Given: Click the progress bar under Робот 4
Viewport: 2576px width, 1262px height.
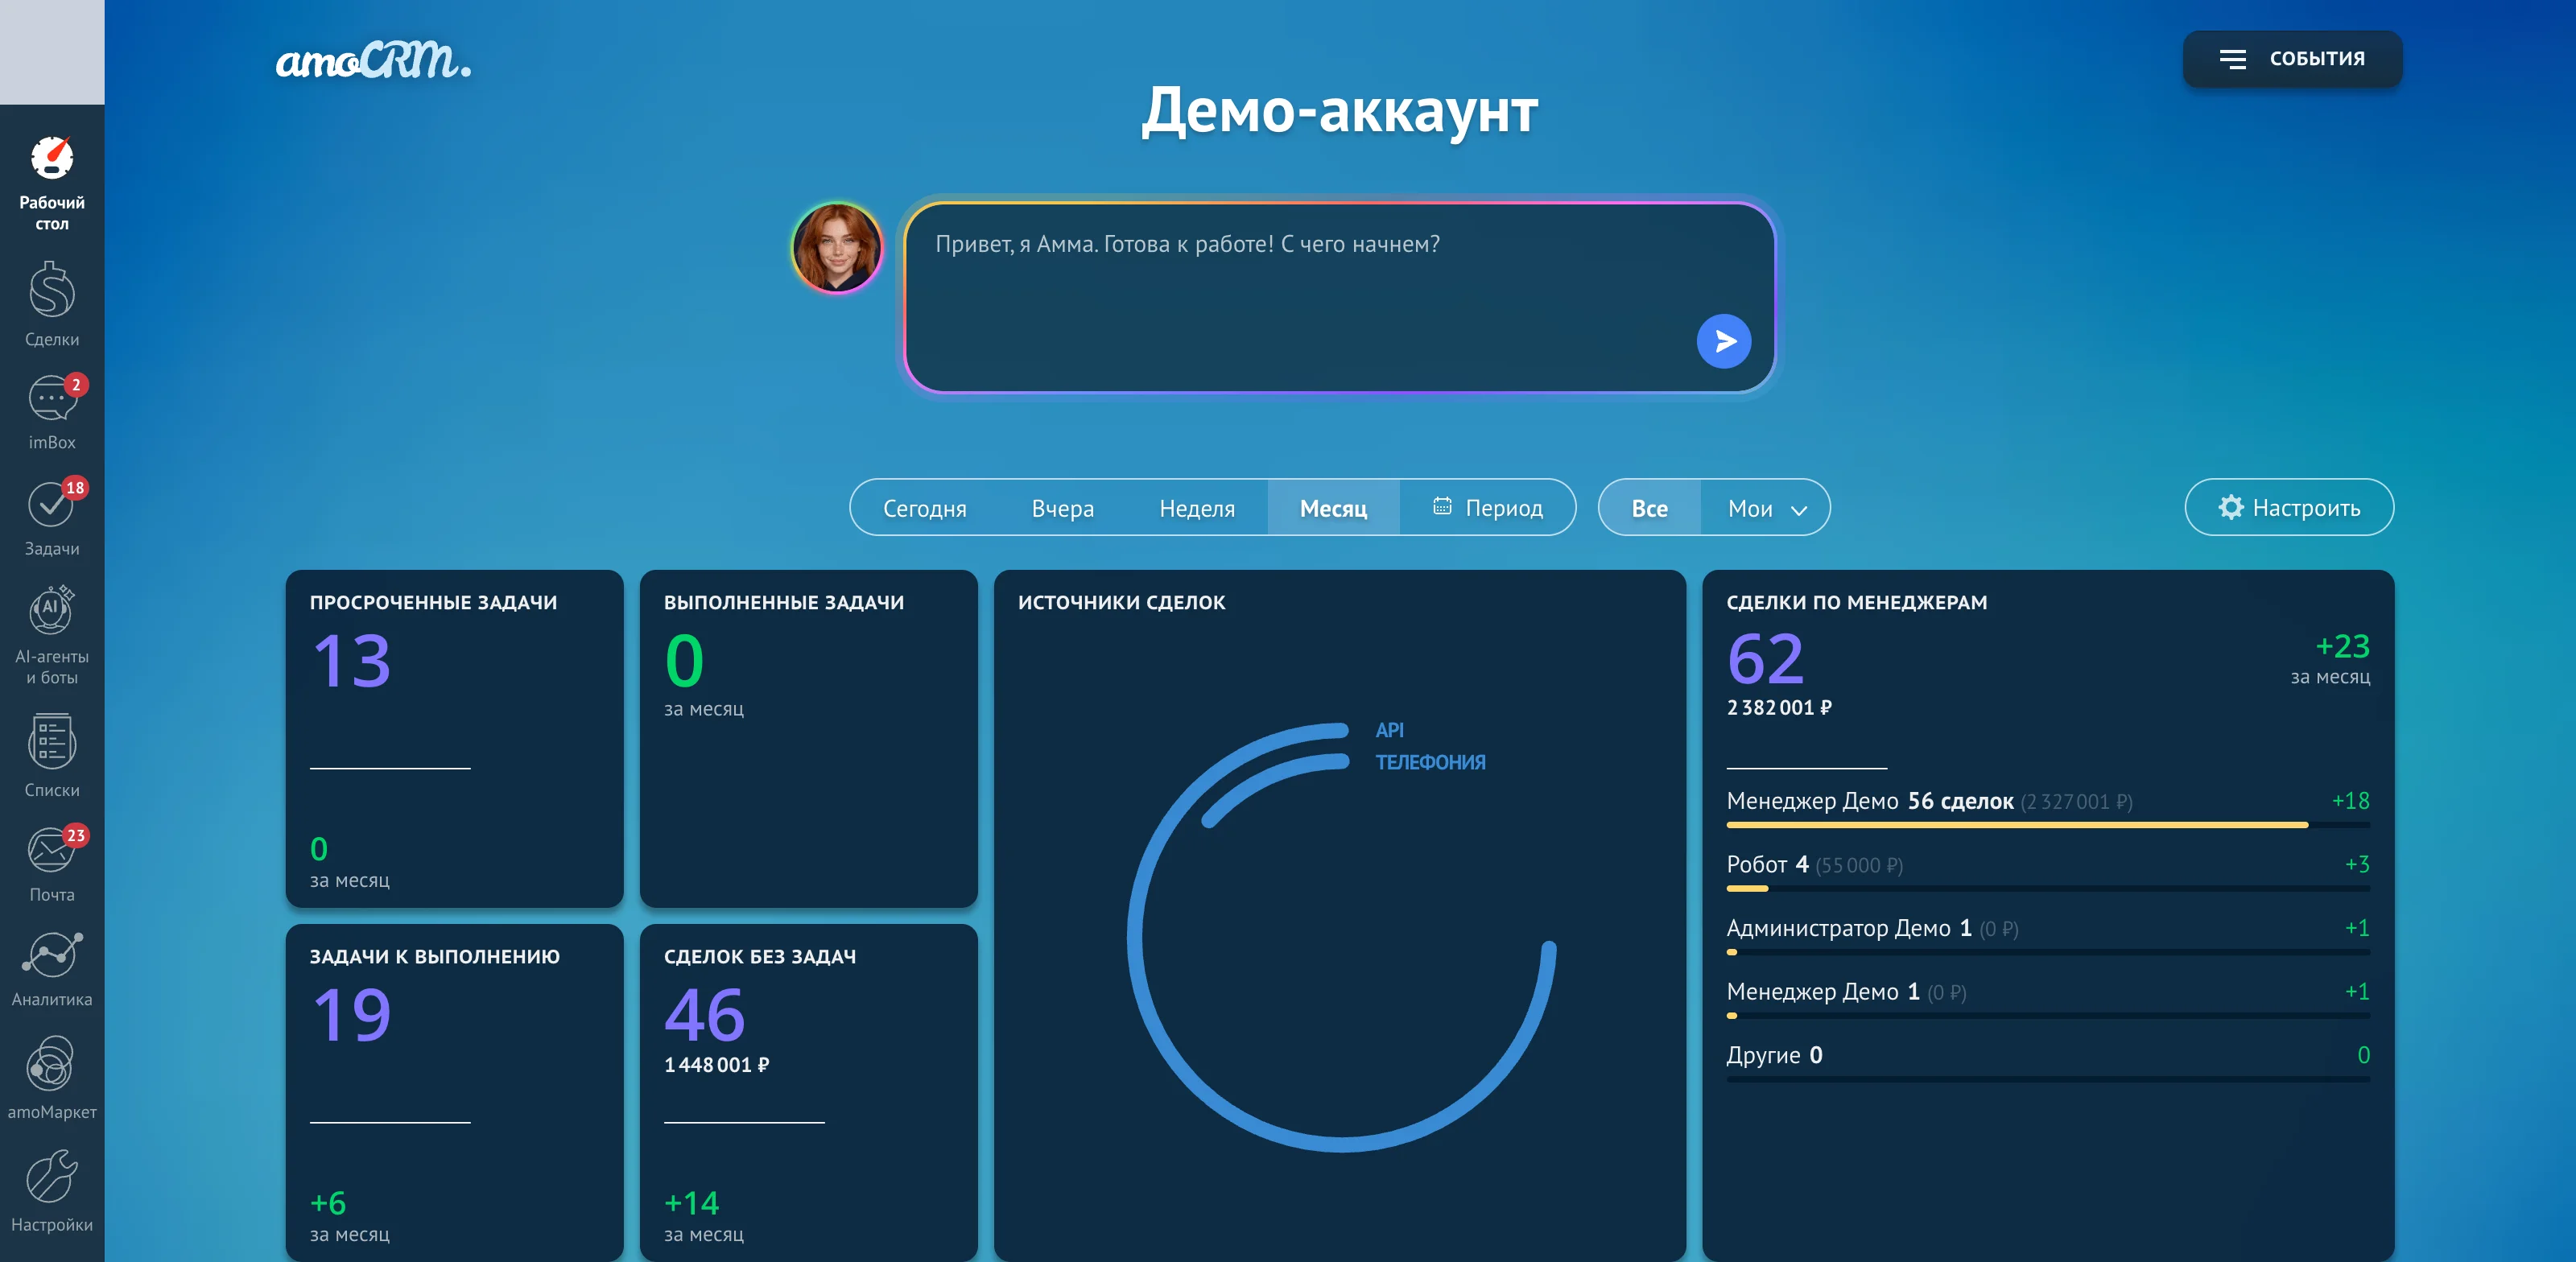Looking at the screenshot, I should point(2047,888).
